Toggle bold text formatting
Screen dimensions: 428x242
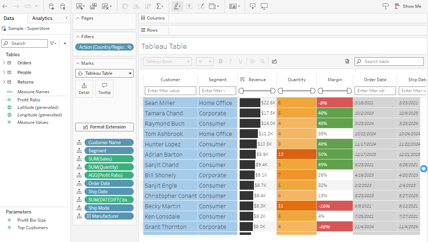220,61
